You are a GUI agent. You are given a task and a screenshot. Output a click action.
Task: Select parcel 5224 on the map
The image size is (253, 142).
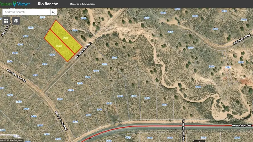(114, 58)
